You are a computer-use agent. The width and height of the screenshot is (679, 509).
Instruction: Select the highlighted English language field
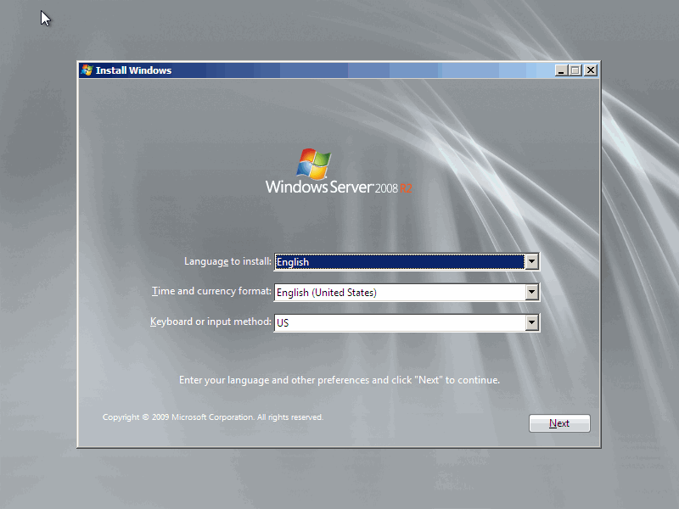click(x=400, y=261)
